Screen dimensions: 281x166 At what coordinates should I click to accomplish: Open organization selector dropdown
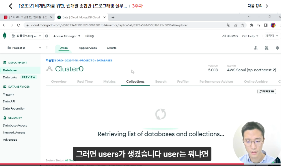click(26, 36)
